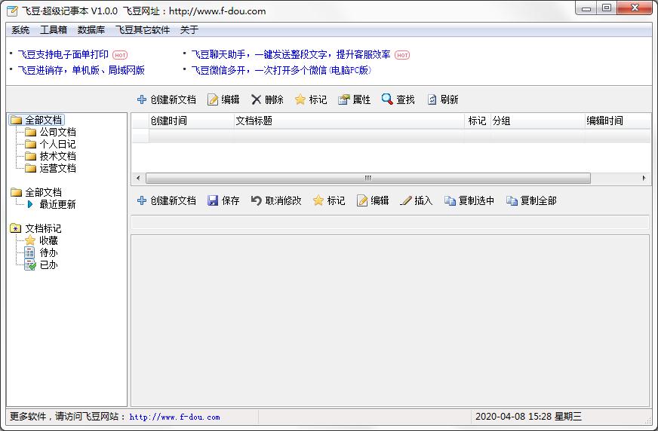
Task: Click the 复制全部 copy all icon
Action: click(x=512, y=200)
